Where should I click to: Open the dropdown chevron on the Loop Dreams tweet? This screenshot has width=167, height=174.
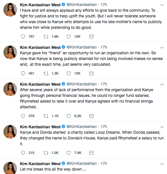point(162,127)
